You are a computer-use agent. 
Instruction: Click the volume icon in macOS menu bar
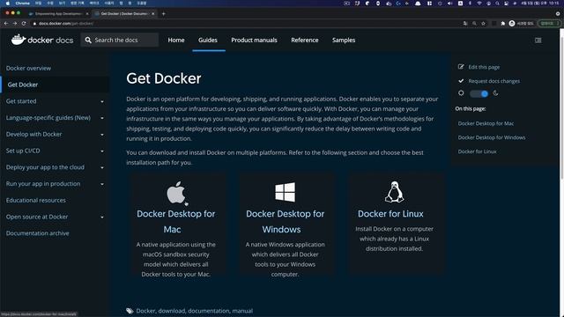(x=450, y=3)
